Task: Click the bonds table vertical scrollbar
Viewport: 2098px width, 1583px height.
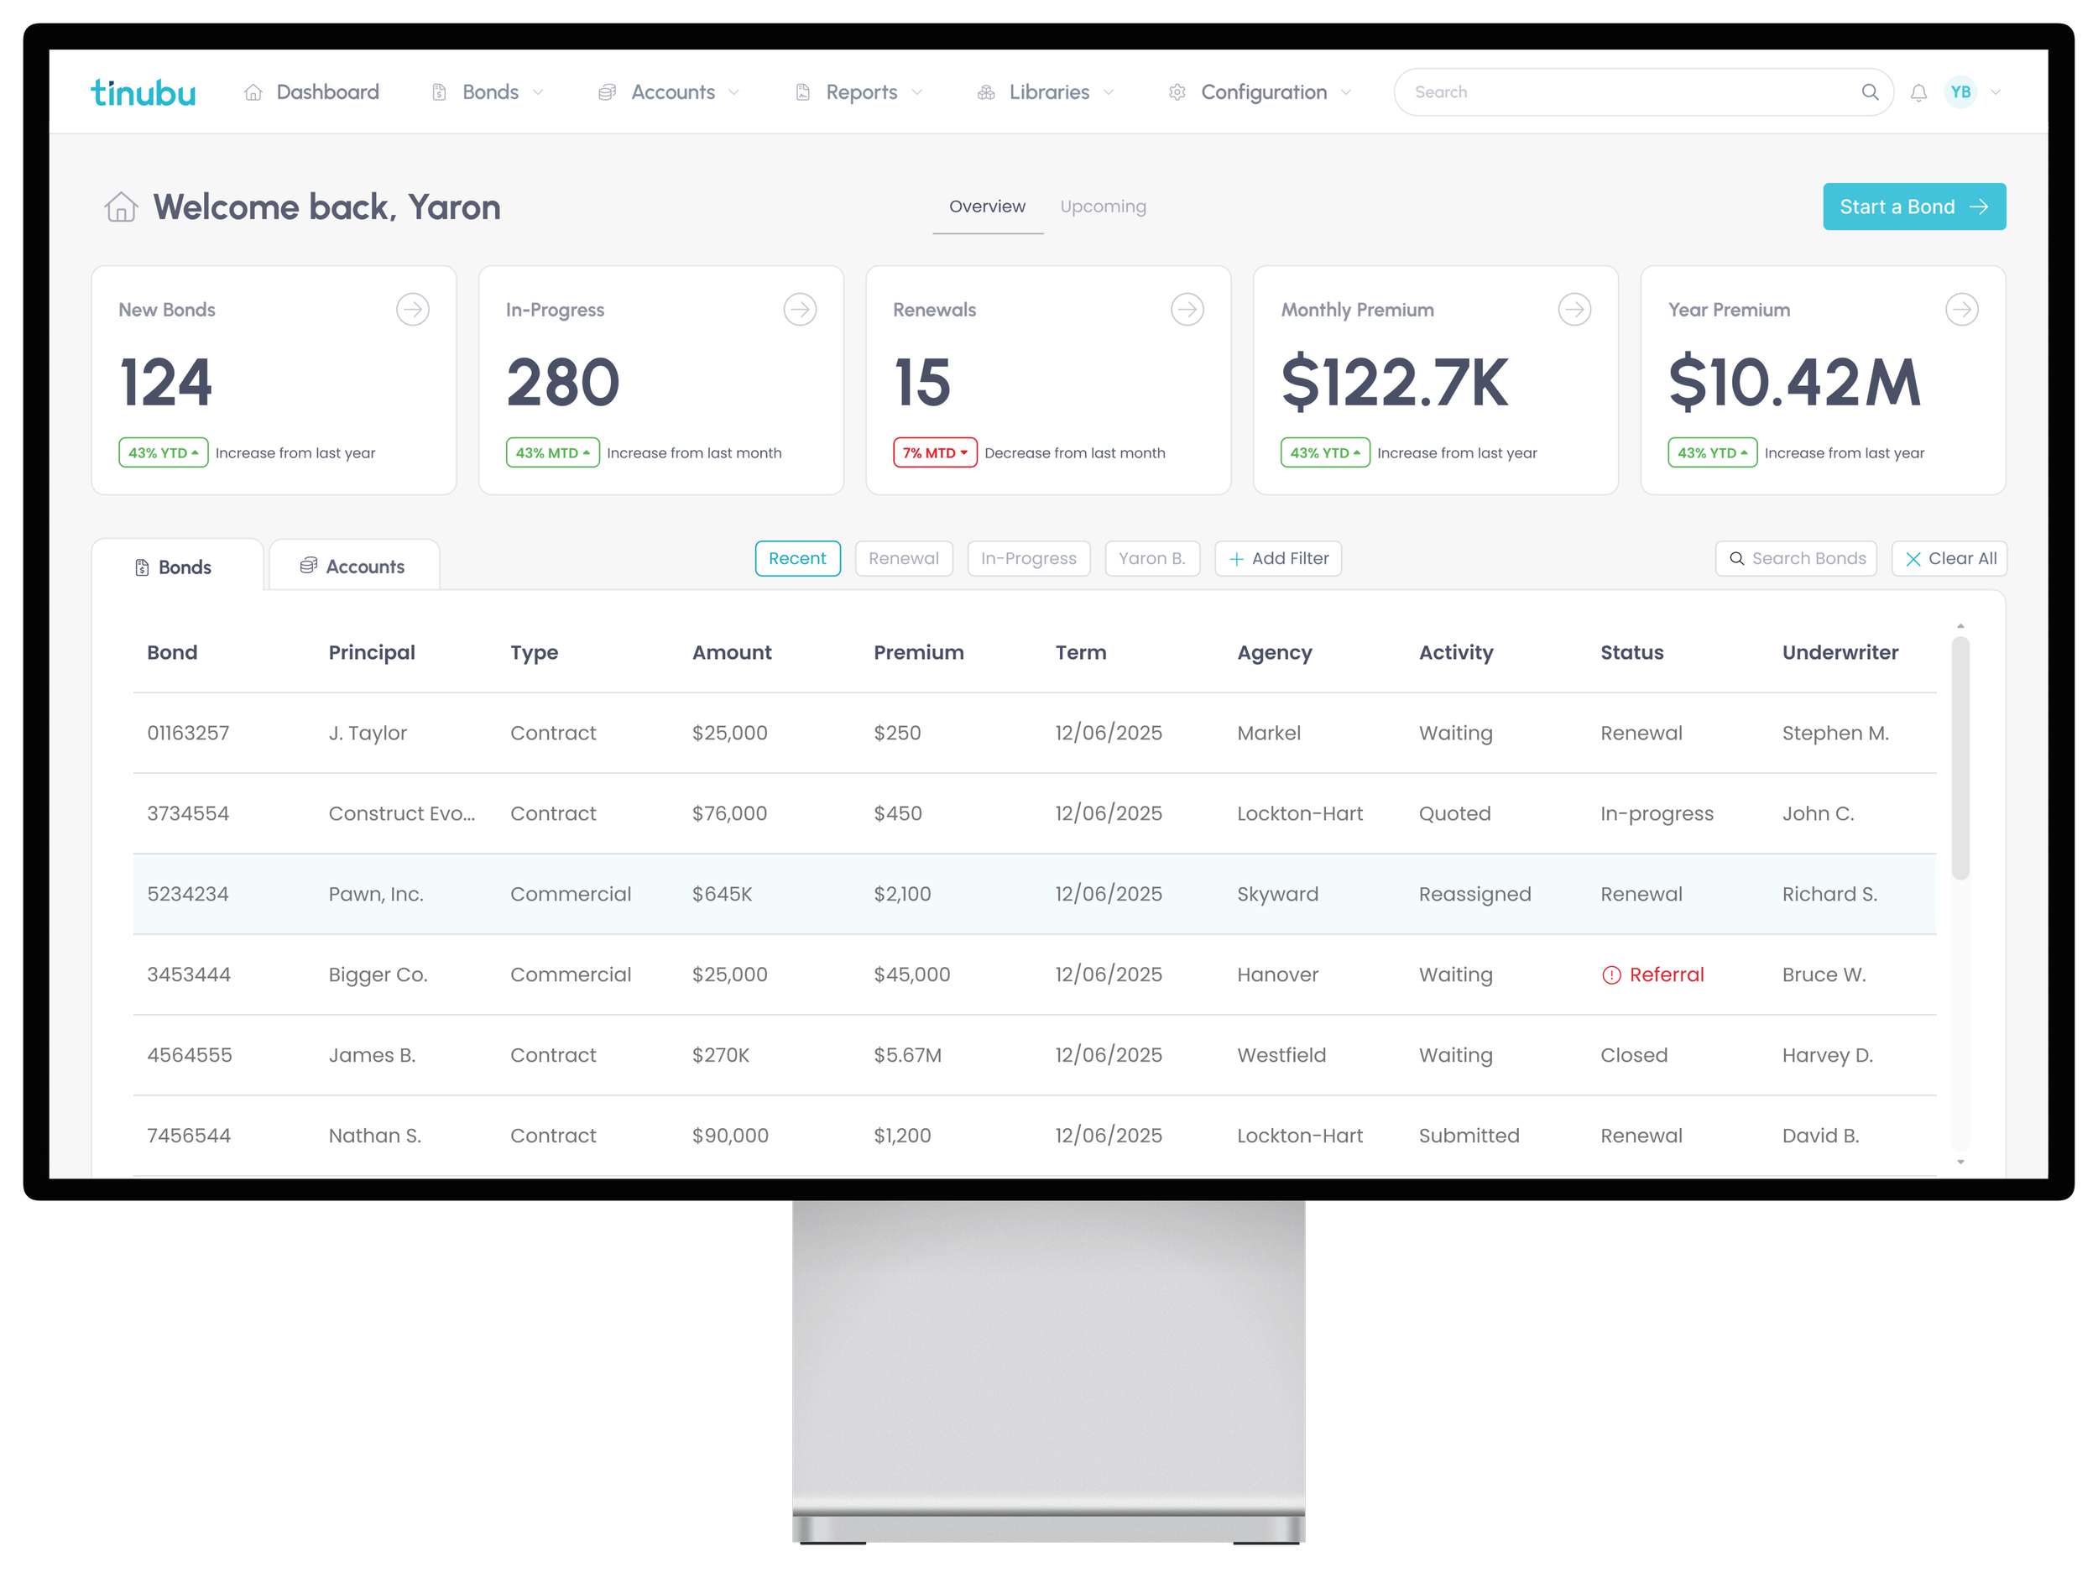Action: pos(1960,759)
